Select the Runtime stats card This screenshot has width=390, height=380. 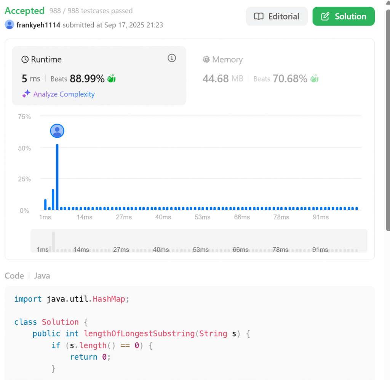click(99, 76)
